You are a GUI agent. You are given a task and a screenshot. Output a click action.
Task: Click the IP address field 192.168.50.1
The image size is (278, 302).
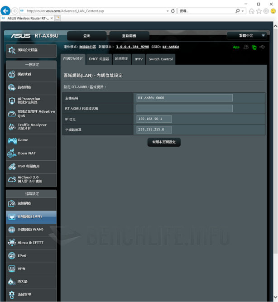coord(154,119)
